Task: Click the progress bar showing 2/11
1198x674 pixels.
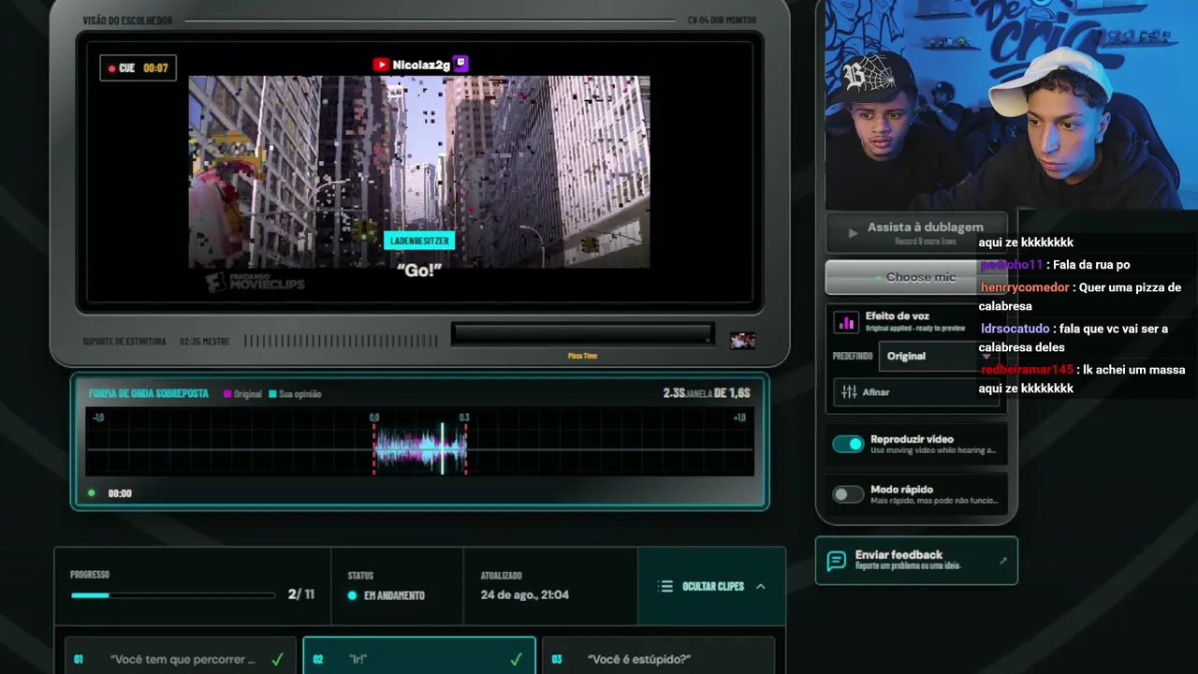Action: click(172, 594)
